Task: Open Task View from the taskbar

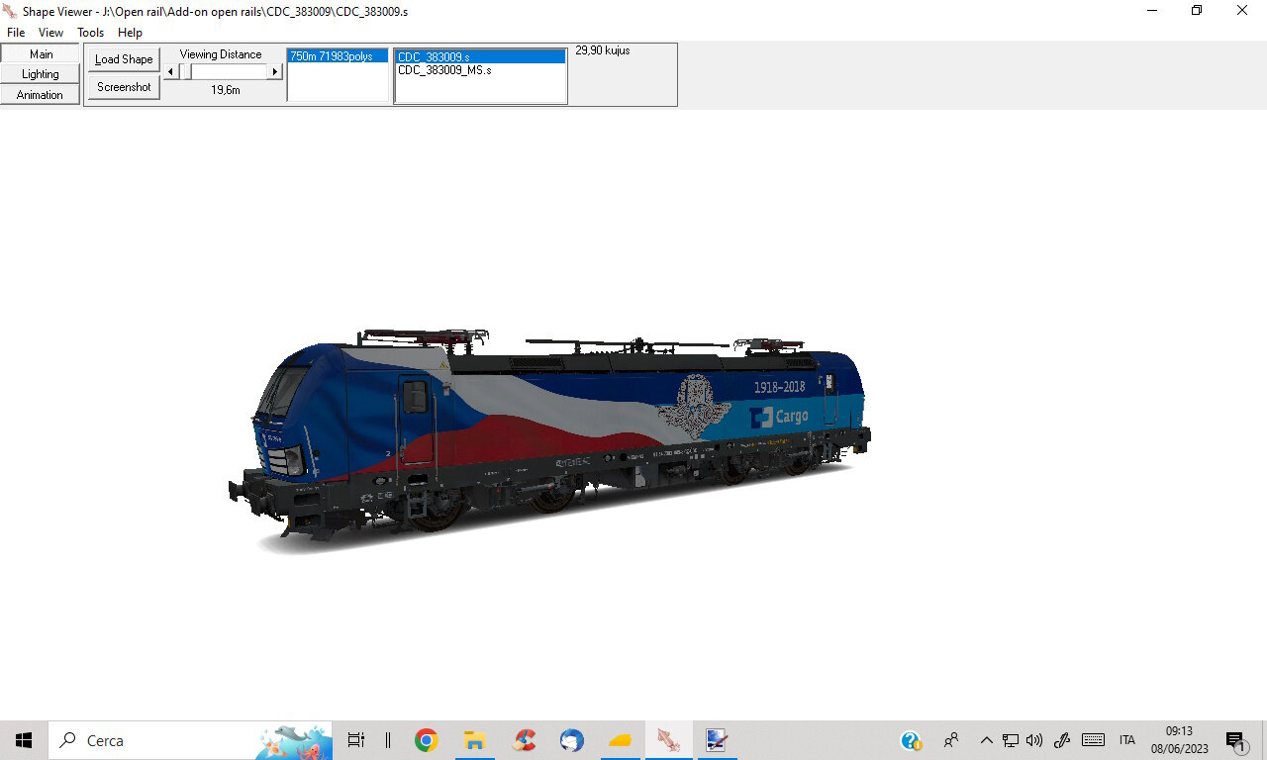Action: click(x=356, y=740)
